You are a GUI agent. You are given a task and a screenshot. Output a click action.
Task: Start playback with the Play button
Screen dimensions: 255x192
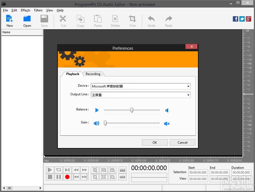(50, 170)
